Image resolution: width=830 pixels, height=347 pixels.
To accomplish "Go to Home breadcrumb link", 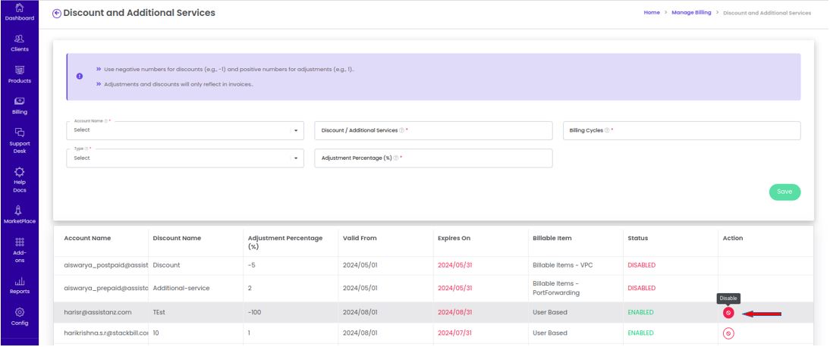I will (652, 13).
